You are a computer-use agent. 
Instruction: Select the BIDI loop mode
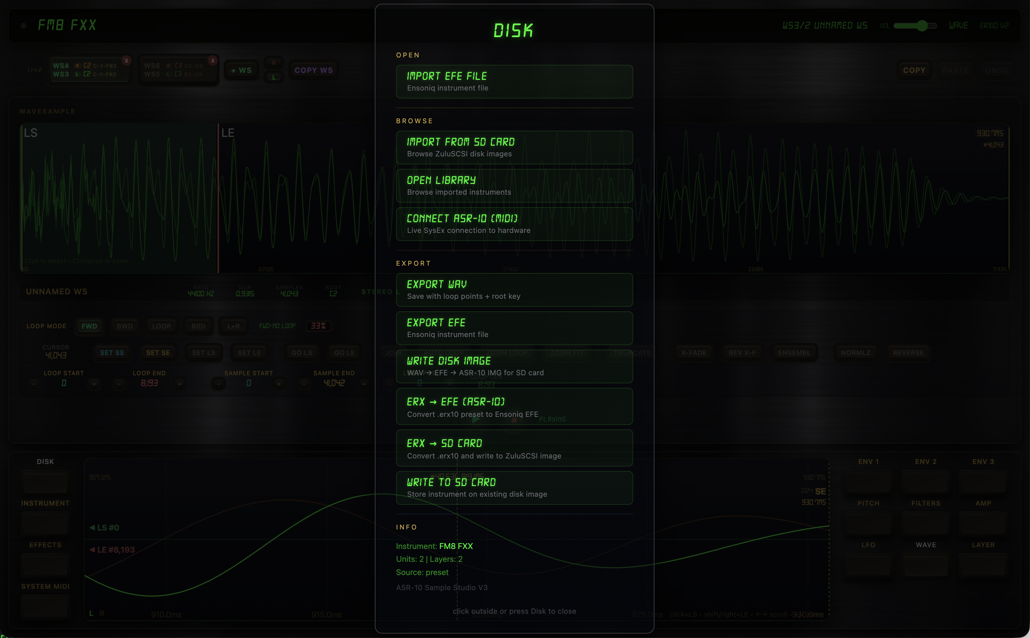click(x=198, y=326)
